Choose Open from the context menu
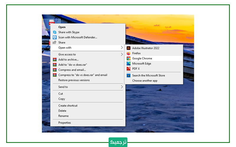This screenshot has width=236, height=147. click(x=88, y=27)
